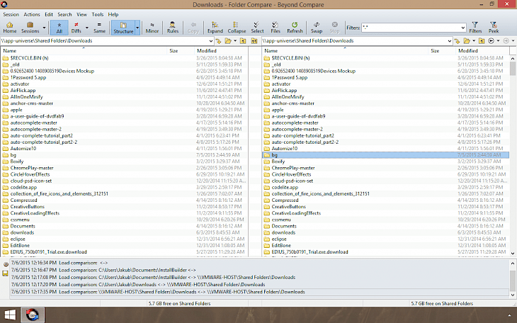The width and height of the screenshot is (517, 323).
Task: Click the Stop toolbar icon
Action: click(335, 28)
